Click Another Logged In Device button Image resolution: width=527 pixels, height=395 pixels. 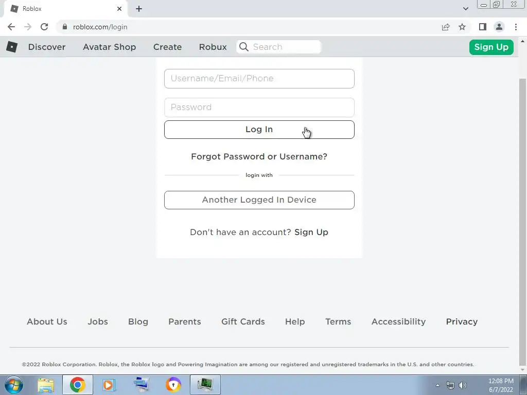[x=259, y=200]
